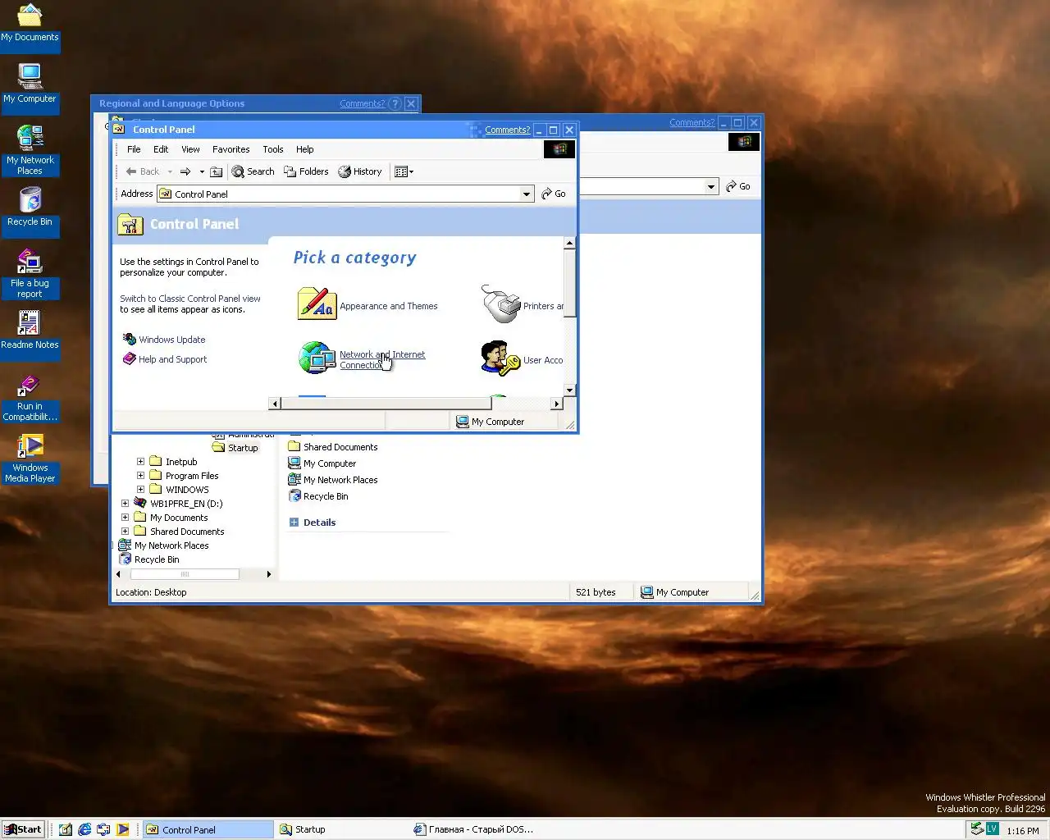Click Printers category icon
The height and width of the screenshot is (840, 1050).
(x=500, y=304)
